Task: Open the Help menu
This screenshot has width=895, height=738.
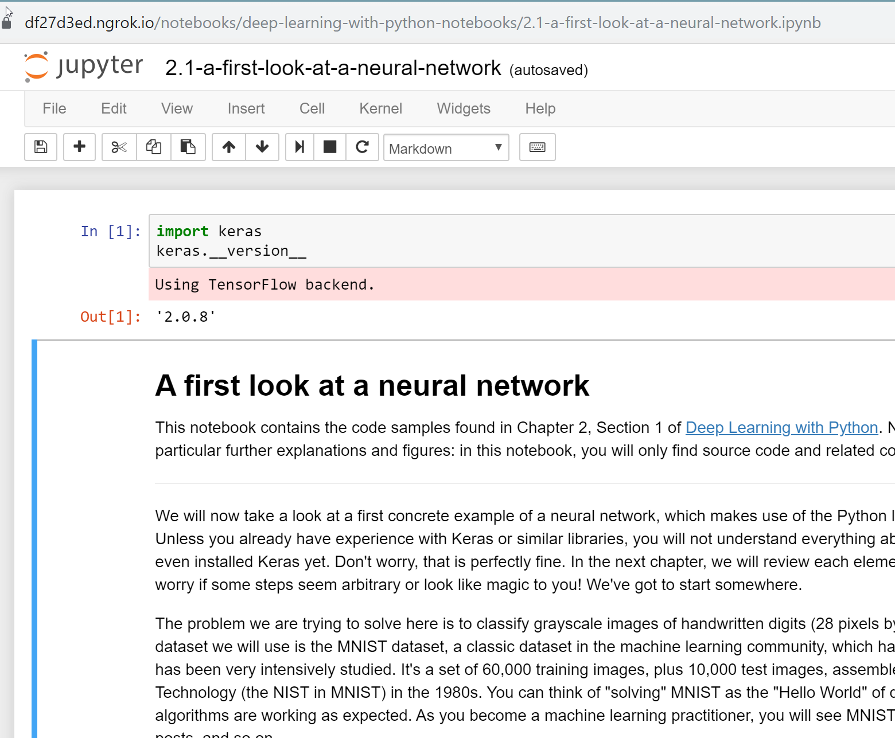Action: (540, 108)
